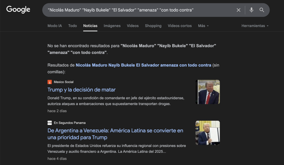Screen dimensions: 284x165
Task: Switch to the Todo tab
Action: 72,26
